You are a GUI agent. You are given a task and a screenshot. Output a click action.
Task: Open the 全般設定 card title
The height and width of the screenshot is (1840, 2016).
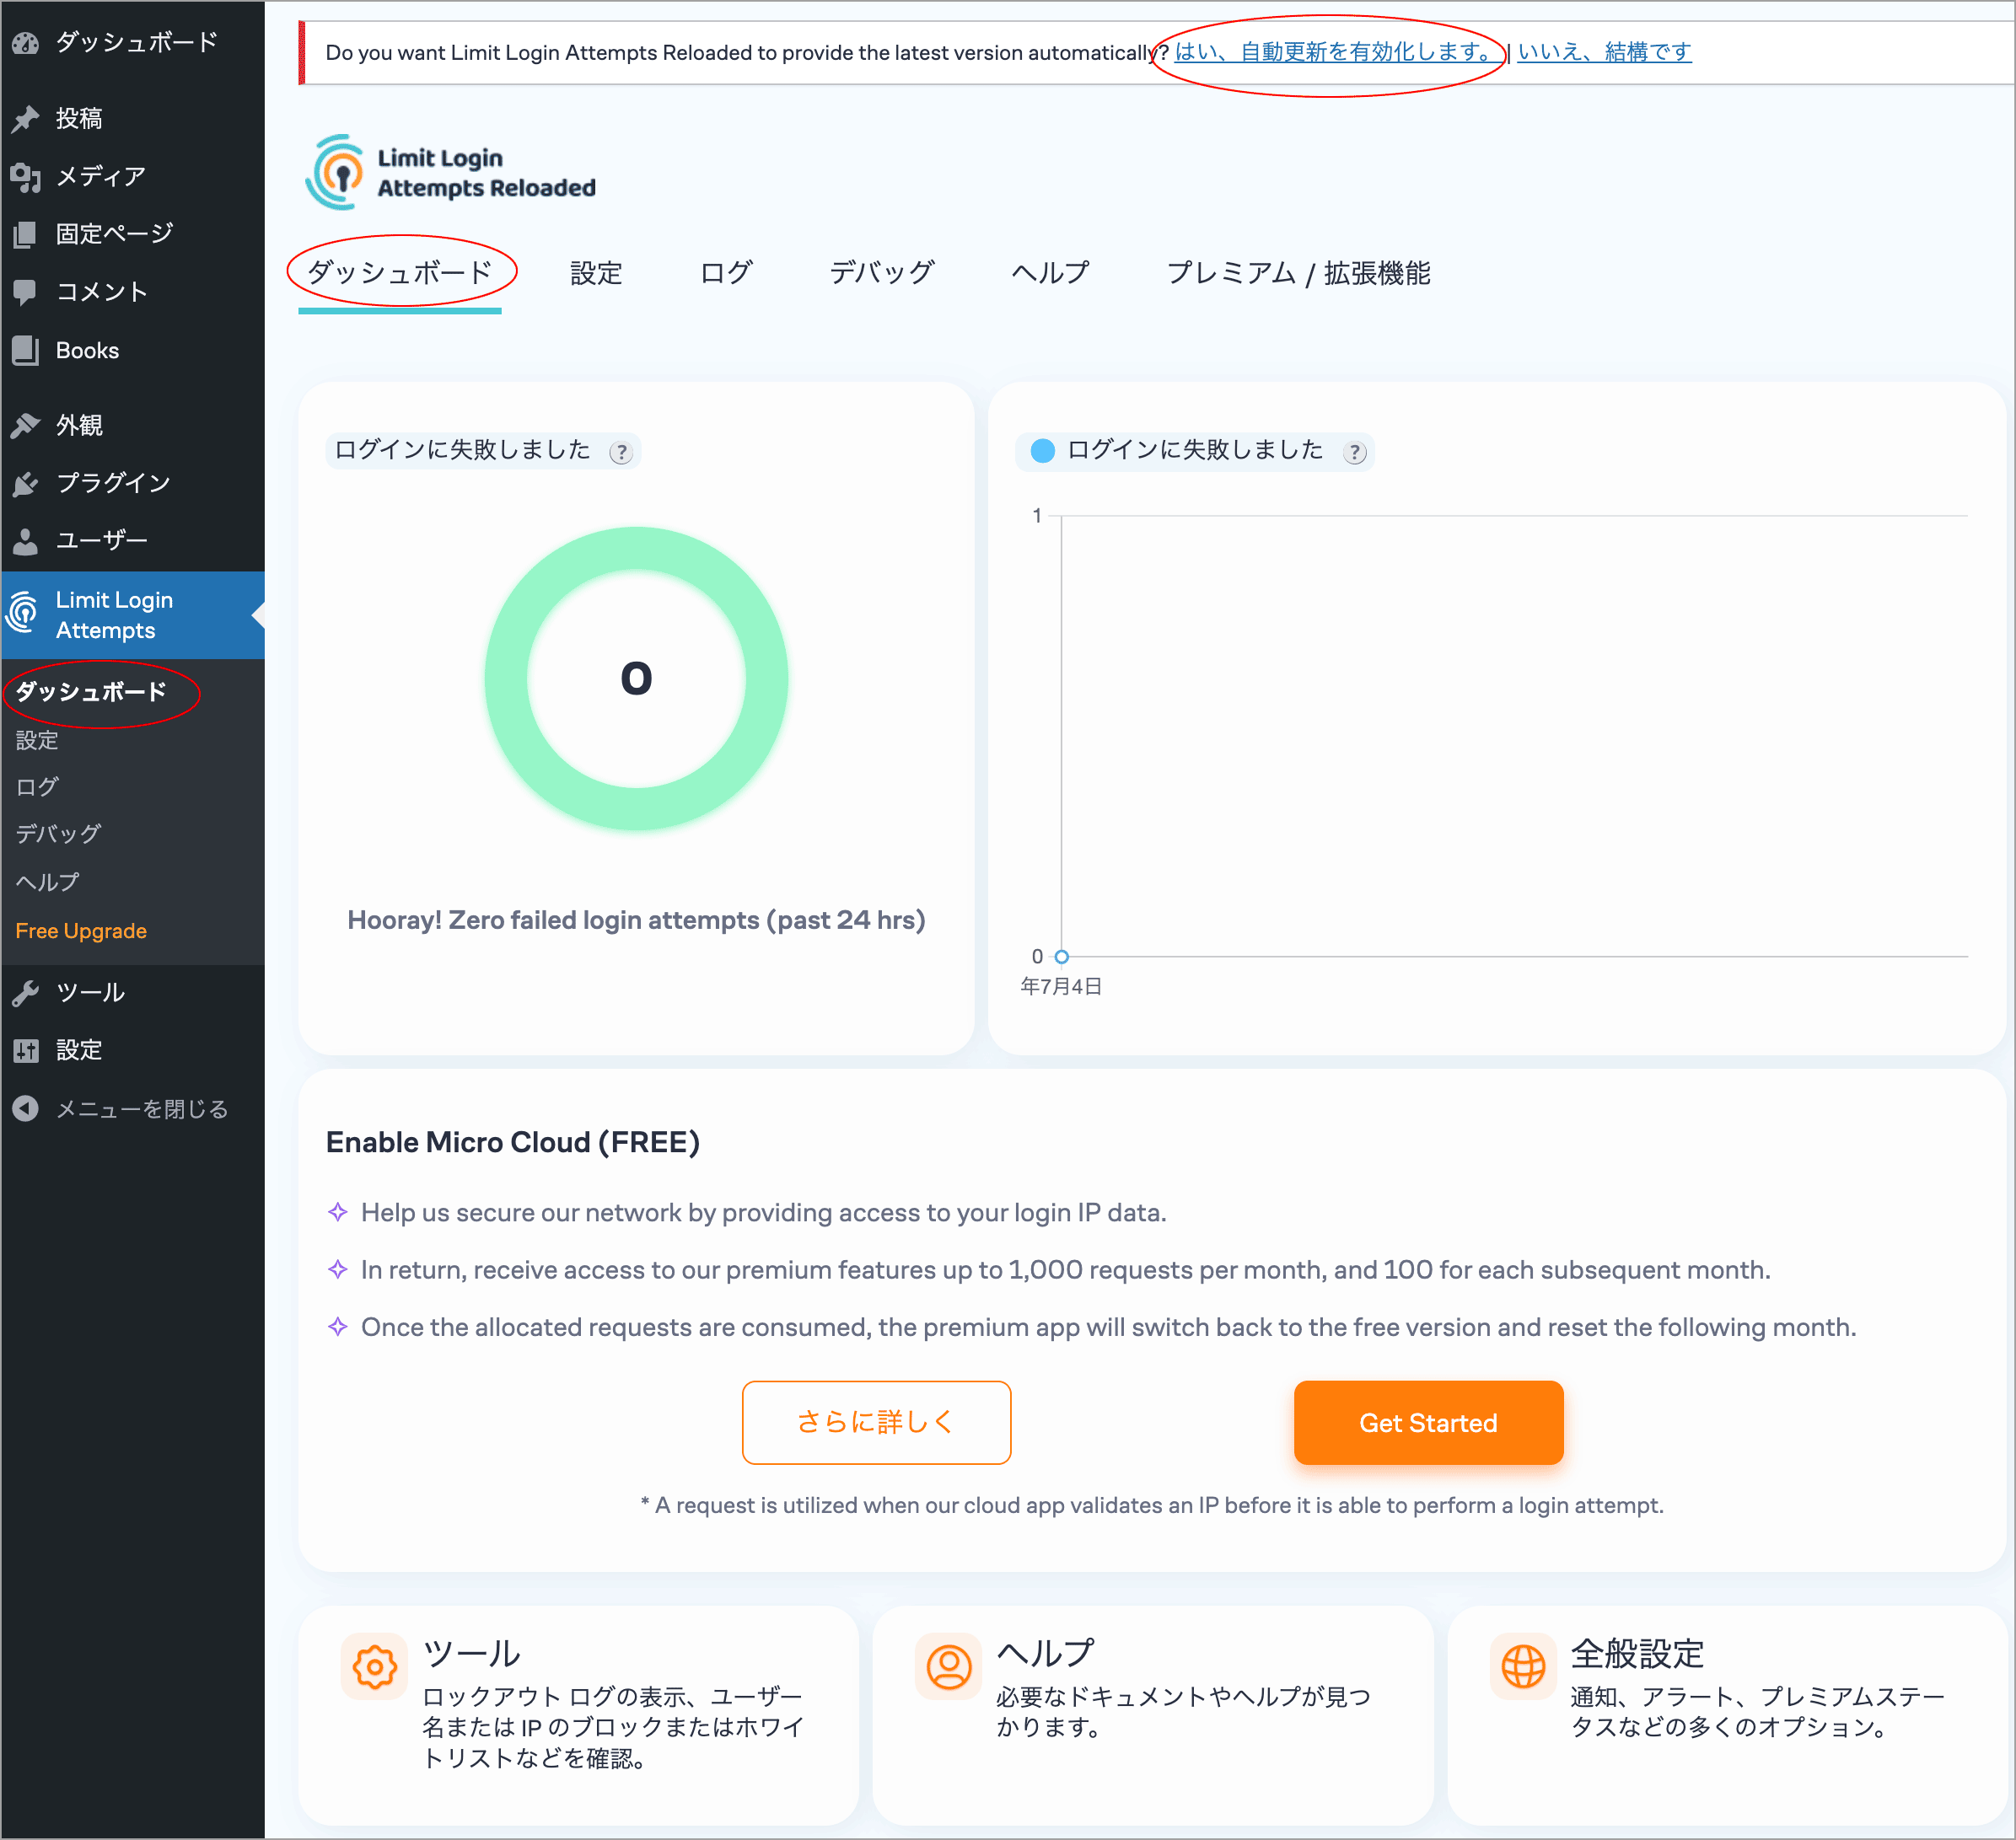tap(1637, 1654)
